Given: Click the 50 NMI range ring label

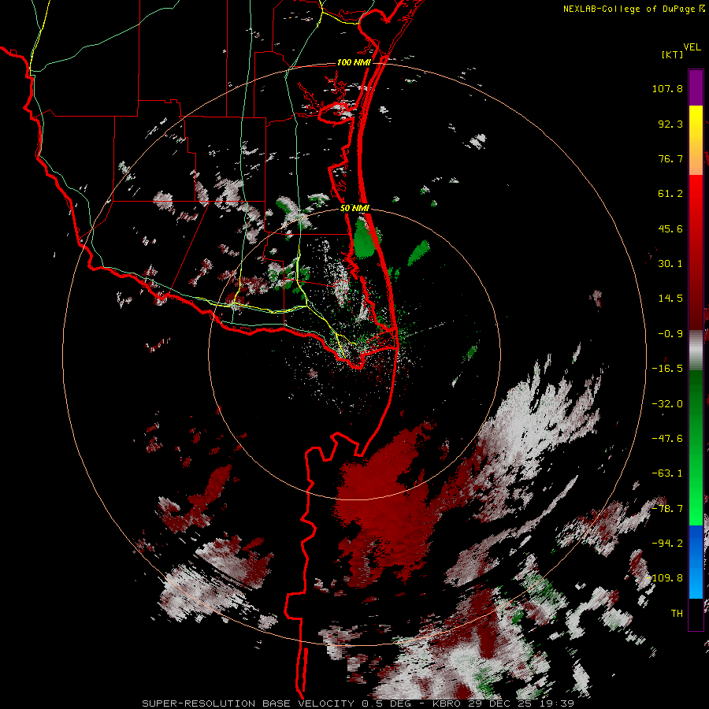Looking at the screenshot, I should click(x=355, y=209).
